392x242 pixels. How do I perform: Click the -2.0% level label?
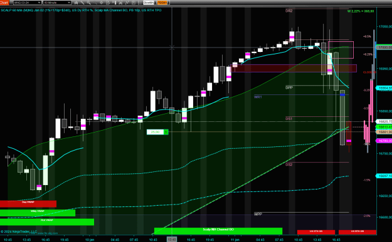click(x=367, y=216)
